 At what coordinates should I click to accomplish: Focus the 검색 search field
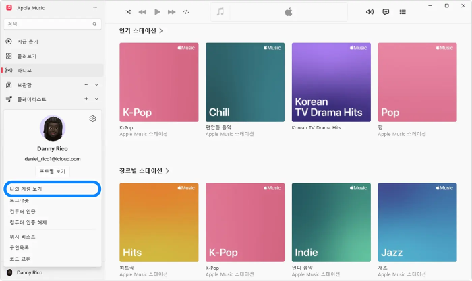(x=53, y=24)
